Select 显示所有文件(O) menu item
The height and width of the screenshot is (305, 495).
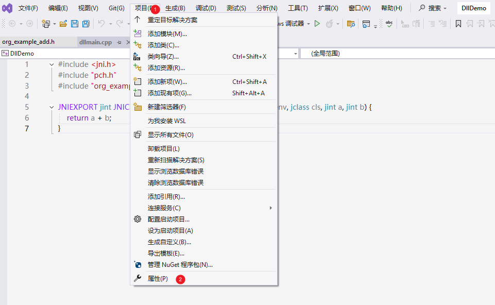point(203,135)
